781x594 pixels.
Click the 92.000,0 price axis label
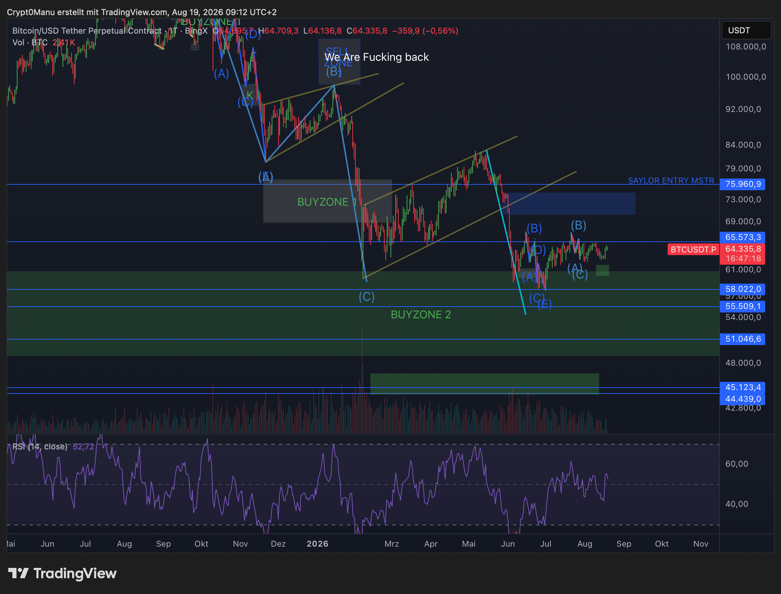[743, 109]
